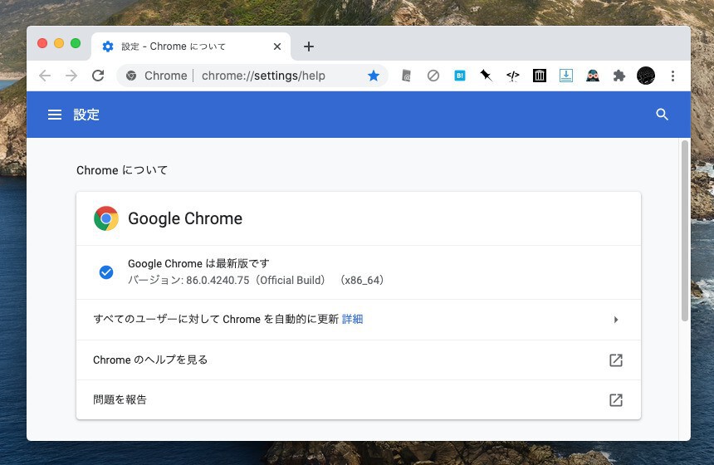Click the settings page vertical scrollbar
The width and height of the screenshot is (714, 465).
(684, 232)
